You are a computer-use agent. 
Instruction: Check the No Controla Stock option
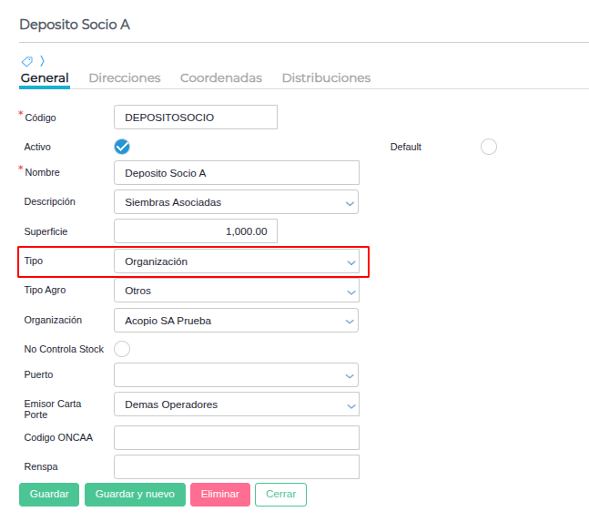point(122,349)
